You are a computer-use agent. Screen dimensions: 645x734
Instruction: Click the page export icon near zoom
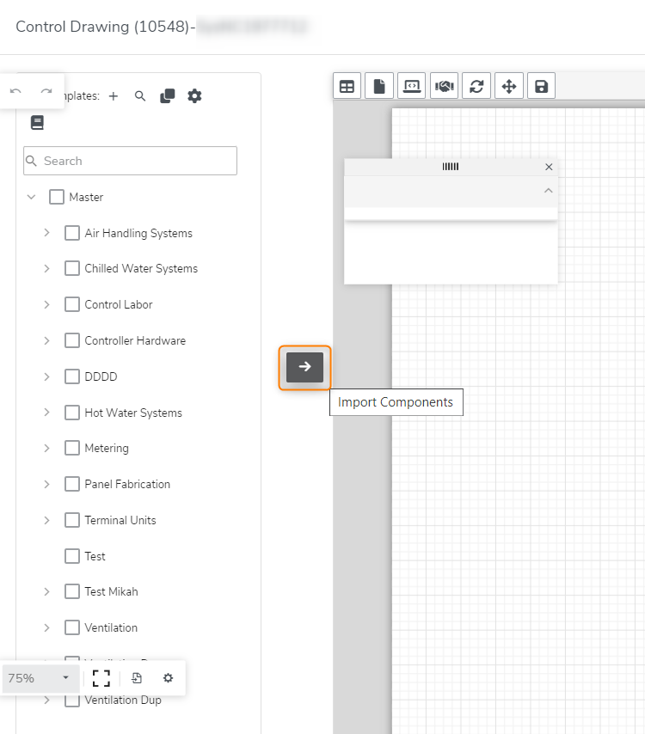137,678
